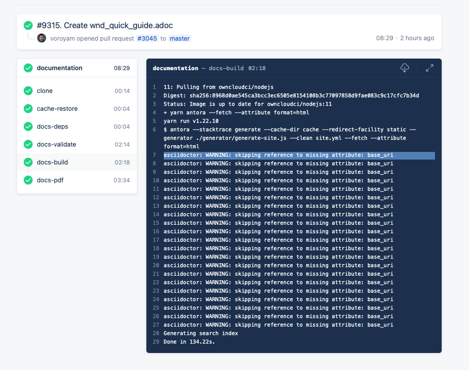Viewport: 469px width, 370px height.
Task: Open voroyam's profile avatar
Action: point(42,38)
